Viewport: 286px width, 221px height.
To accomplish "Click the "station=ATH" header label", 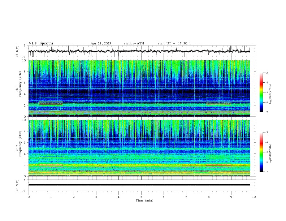I will click(x=134, y=43).
